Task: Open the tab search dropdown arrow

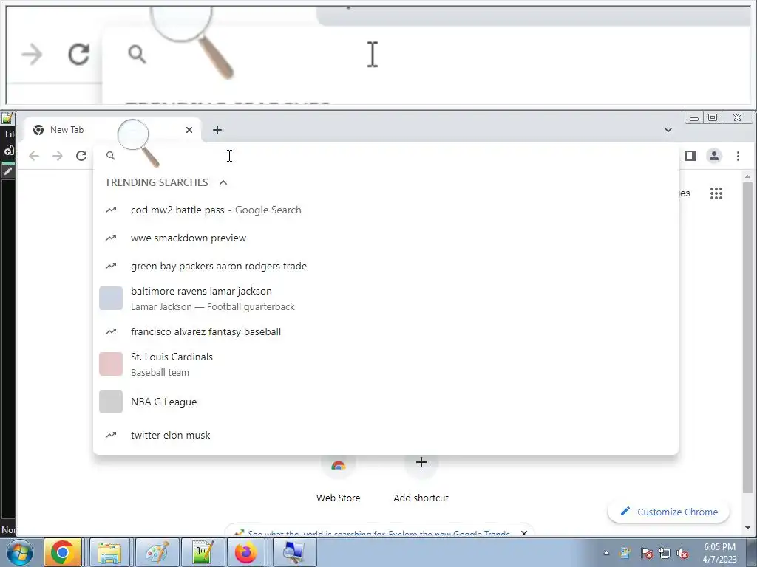Action: pos(668,130)
